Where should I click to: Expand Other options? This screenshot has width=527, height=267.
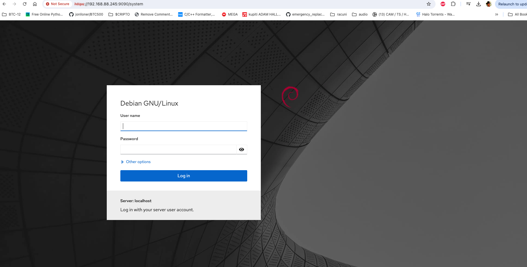point(136,162)
